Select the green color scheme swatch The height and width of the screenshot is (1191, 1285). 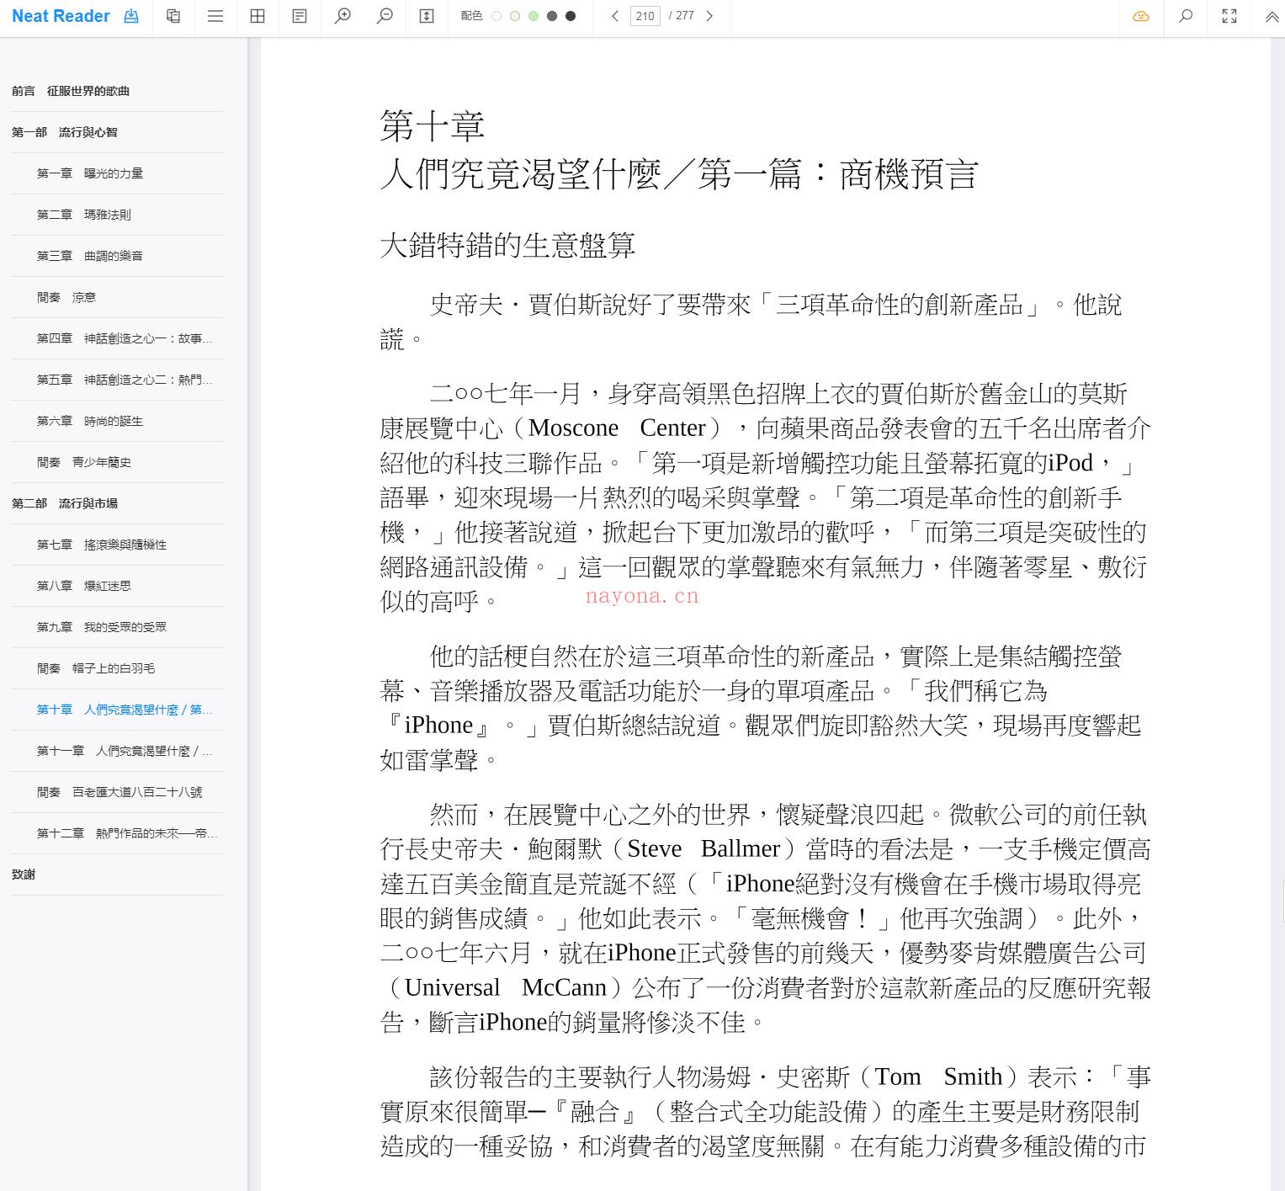tap(534, 16)
